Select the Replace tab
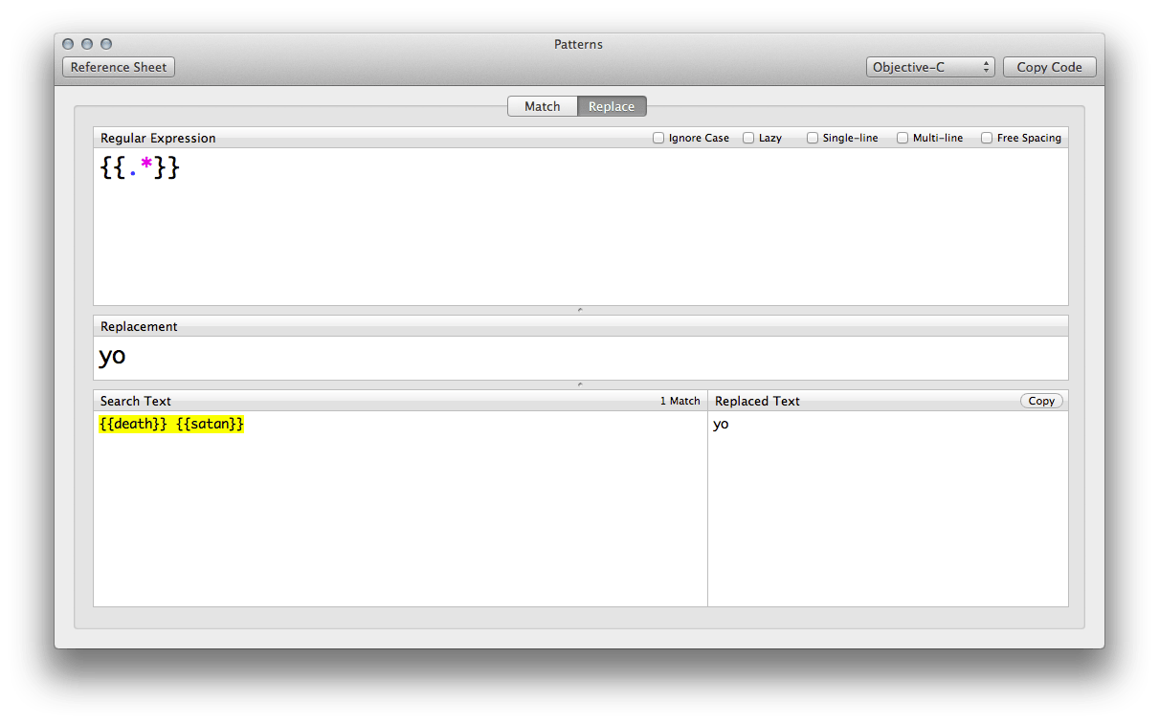Image resolution: width=1159 pixels, height=724 pixels. pyautogui.click(x=612, y=106)
